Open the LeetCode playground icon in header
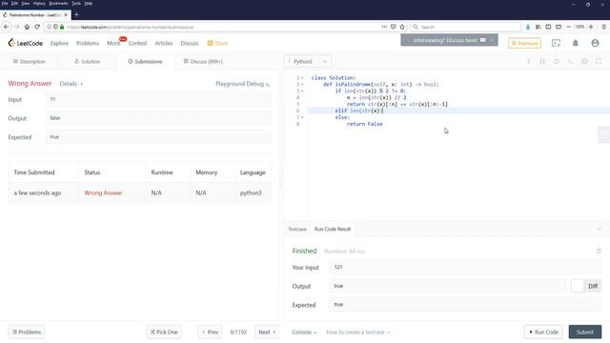This screenshot has height=343, width=610. pos(556,43)
